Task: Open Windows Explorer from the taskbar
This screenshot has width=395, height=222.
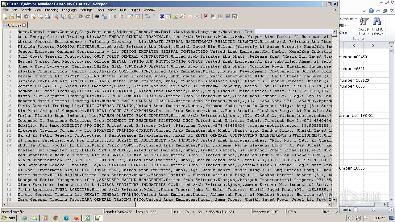Action: [35, 218]
